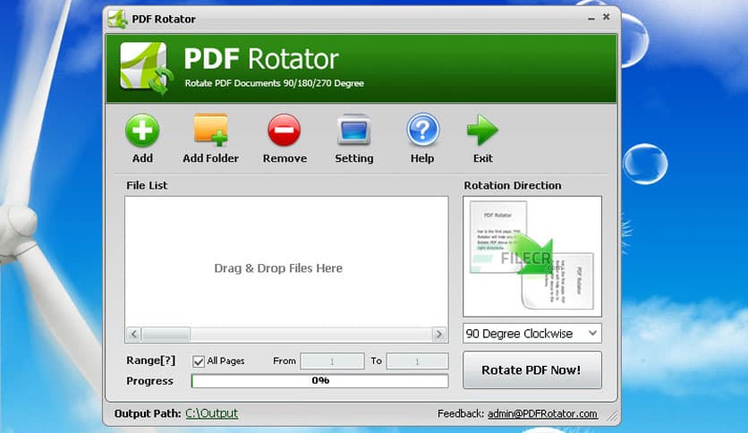Open the Add Folder icon
748x433 pixels.
pyautogui.click(x=210, y=130)
